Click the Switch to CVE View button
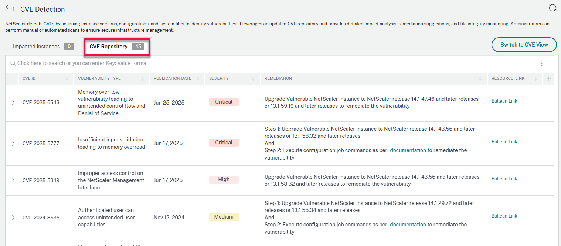 (524, 45)
